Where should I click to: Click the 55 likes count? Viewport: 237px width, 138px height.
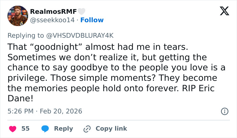(25, 129)
